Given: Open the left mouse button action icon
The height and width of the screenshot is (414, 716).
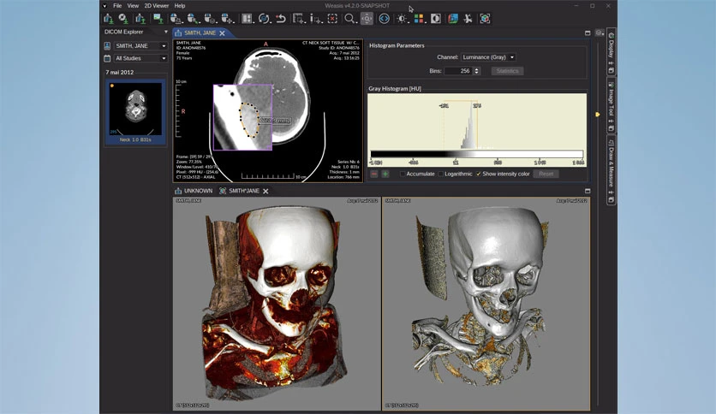Looking at the screenshot, I should 176,19.
